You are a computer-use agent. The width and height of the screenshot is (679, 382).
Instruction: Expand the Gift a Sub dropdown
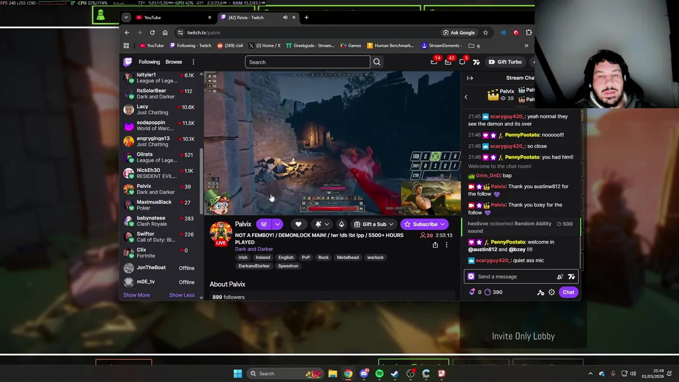pos(391,224)
